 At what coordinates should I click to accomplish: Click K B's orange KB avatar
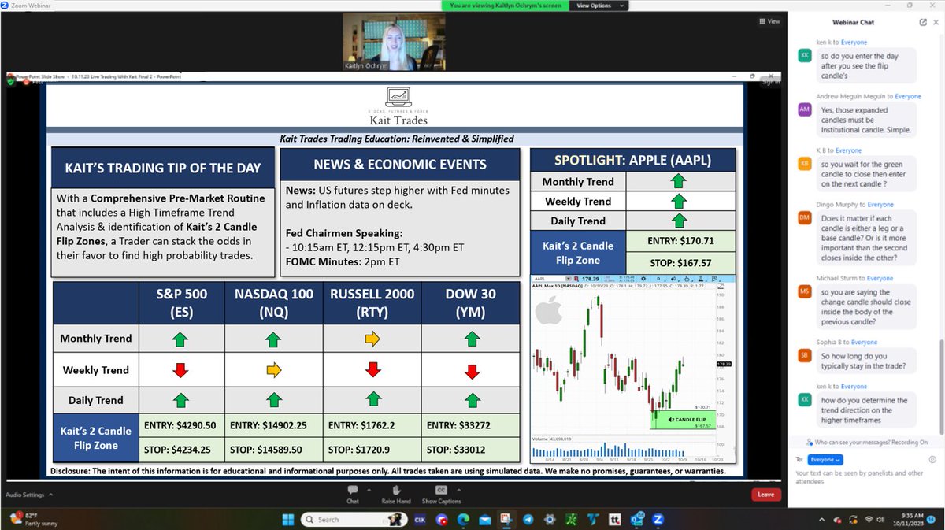[x=804, y=164]
